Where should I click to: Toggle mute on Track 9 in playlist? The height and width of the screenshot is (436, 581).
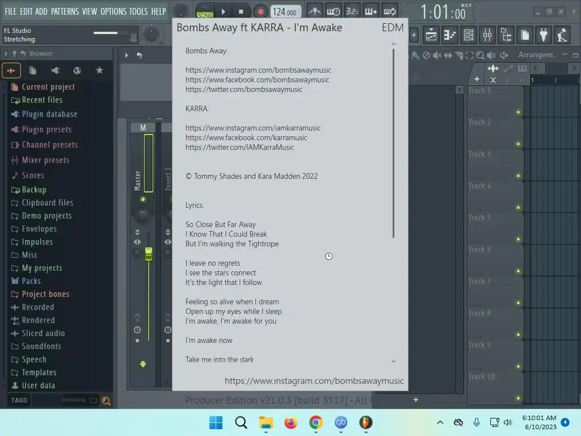tap(518, 367)
